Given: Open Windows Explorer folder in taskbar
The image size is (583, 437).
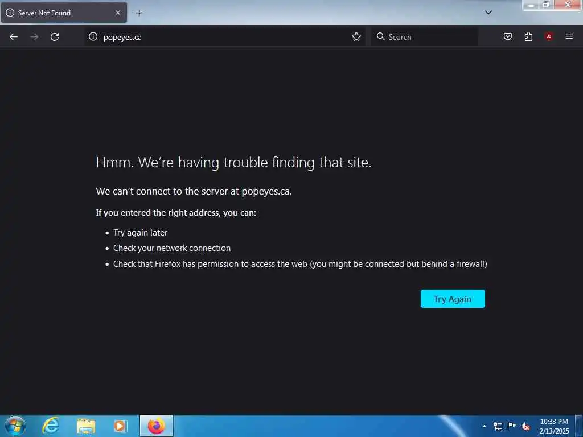Looking at the screenshot, I should [x=86, y=426].
